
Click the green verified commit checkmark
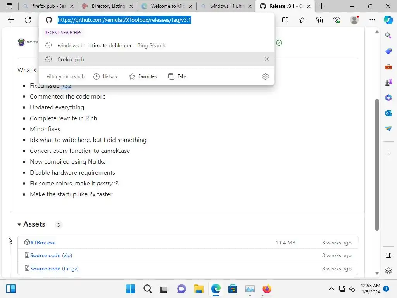tap(279, 43)
